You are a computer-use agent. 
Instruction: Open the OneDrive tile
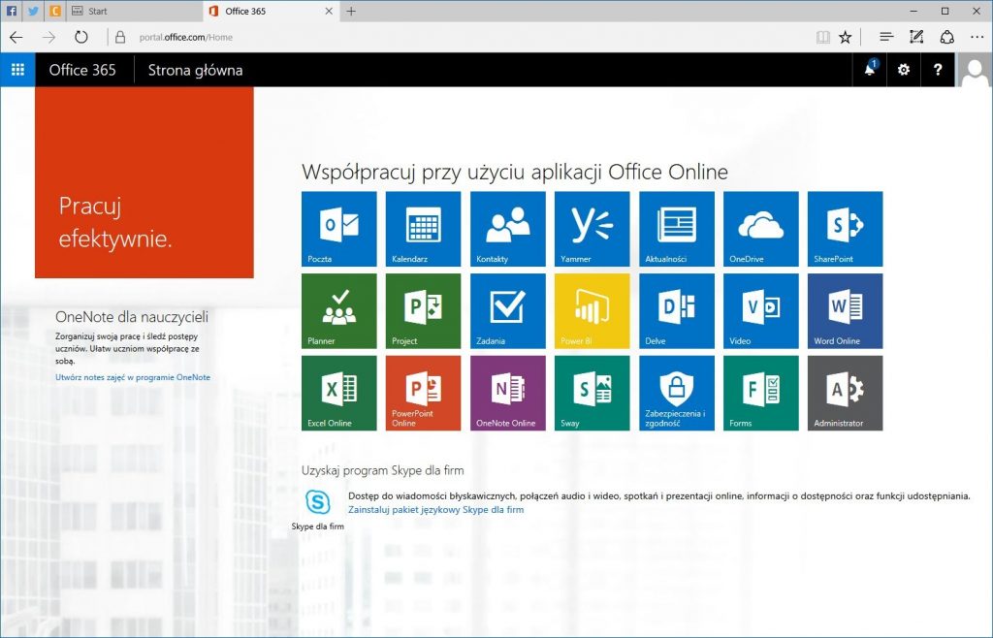[760, 229]
